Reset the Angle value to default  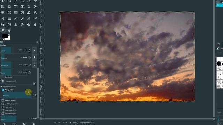click(x=30, y=50)
